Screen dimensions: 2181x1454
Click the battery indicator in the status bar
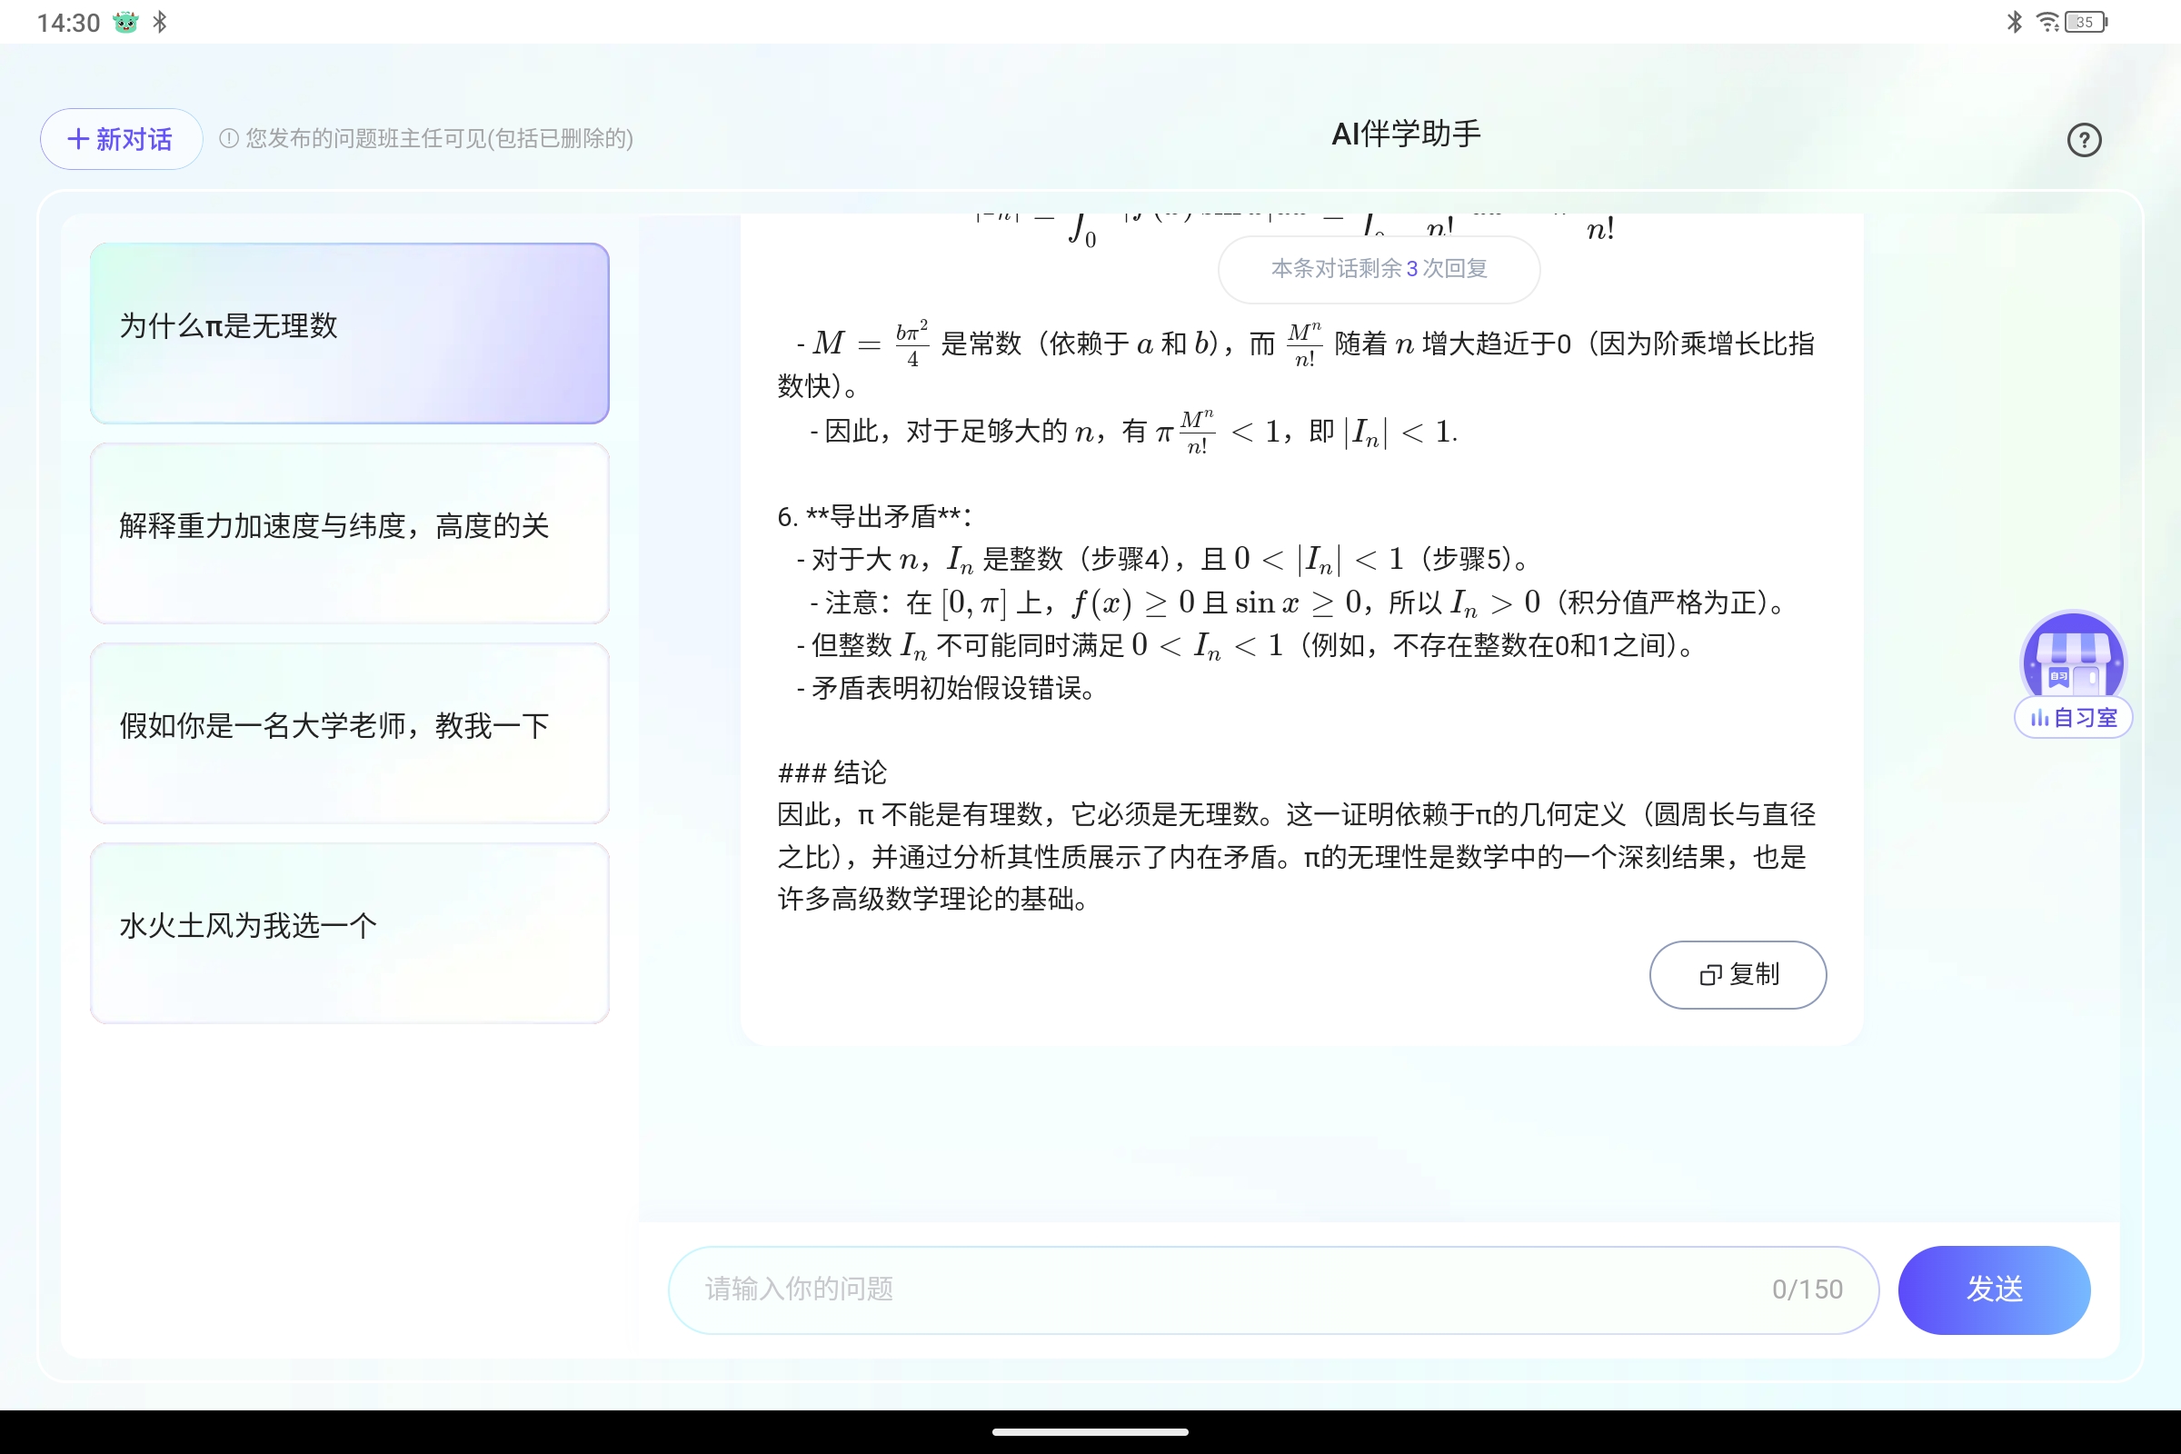coord(2086,21)
